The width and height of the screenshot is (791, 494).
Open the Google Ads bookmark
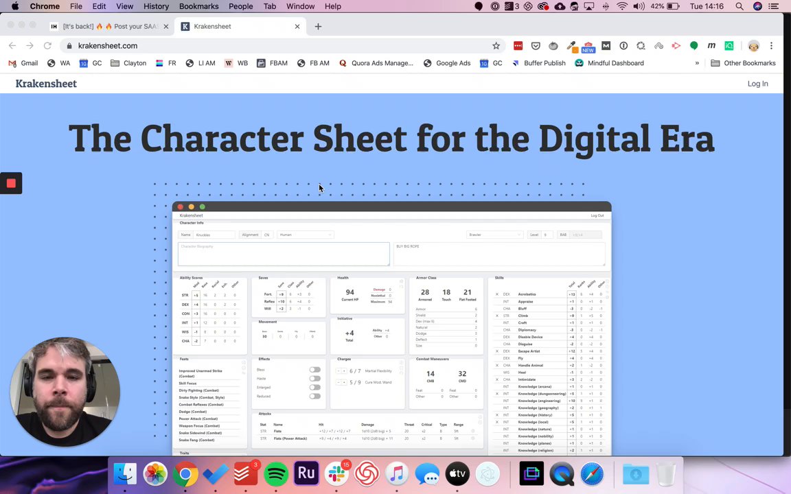(x=447, y=63)
